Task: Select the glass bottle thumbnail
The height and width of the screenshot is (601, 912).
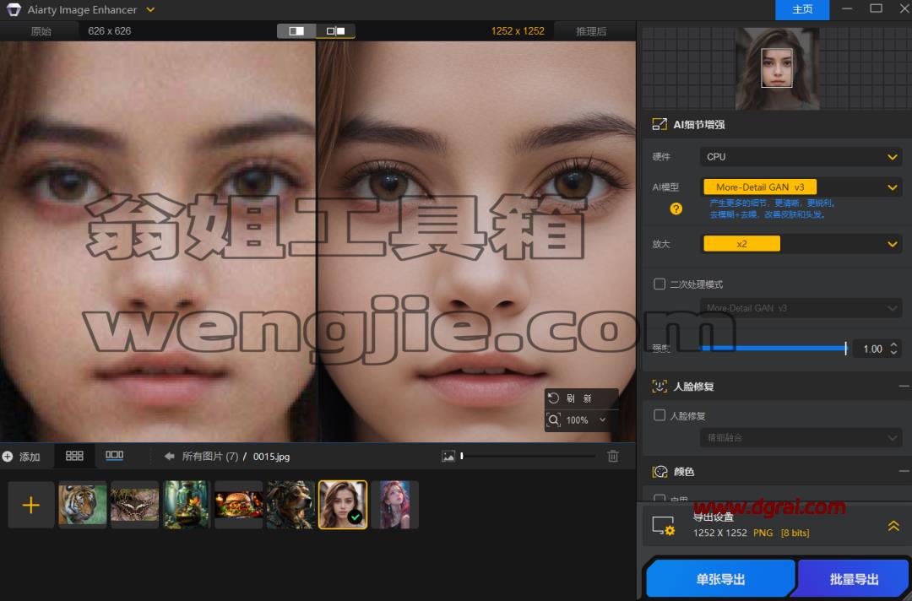Action: point(186,505)
